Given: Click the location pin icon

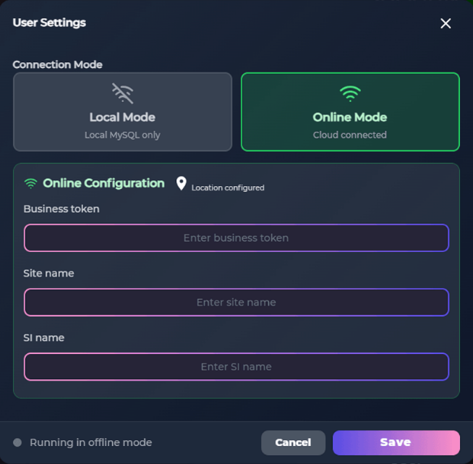Looking at the screenshot, I should [182, 184].
